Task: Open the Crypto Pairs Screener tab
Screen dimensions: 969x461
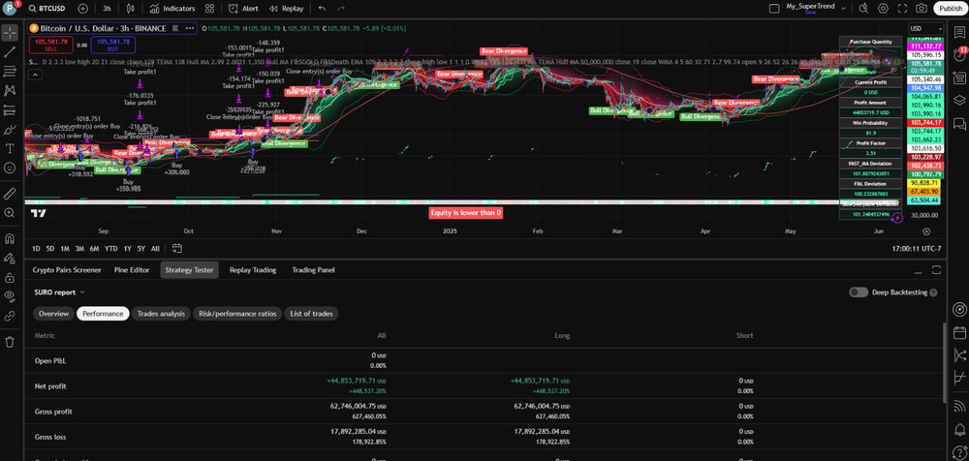Action: click(x=67, y=270)
